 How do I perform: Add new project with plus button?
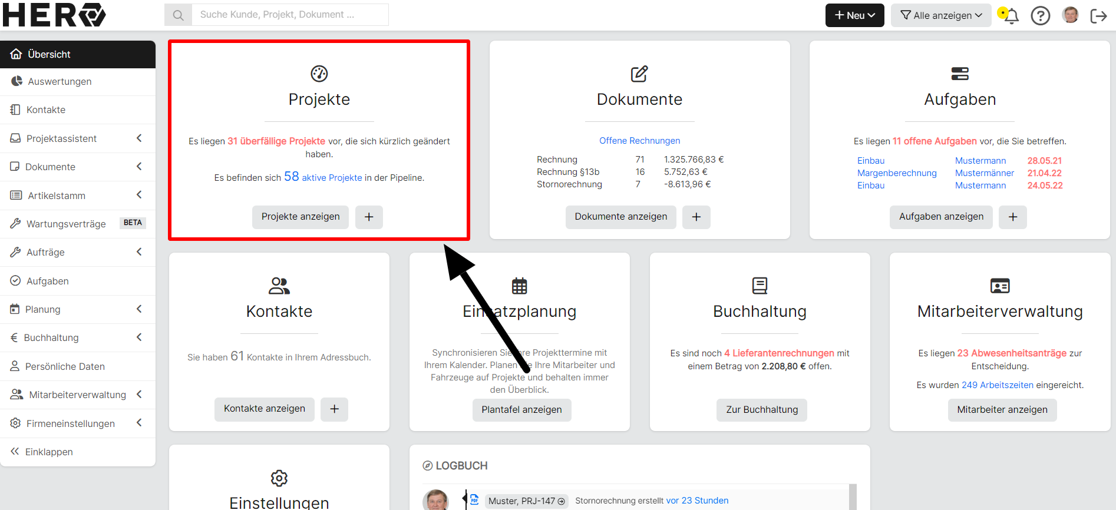pyautogui.click(x=369, y=217)
